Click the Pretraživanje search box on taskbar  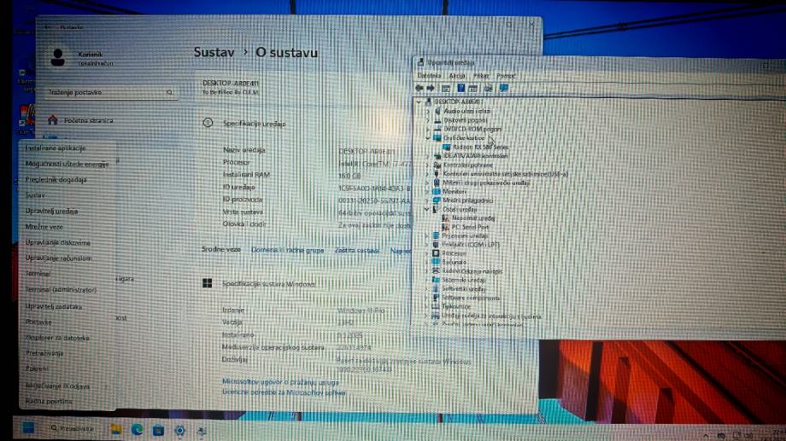[72, 428]
